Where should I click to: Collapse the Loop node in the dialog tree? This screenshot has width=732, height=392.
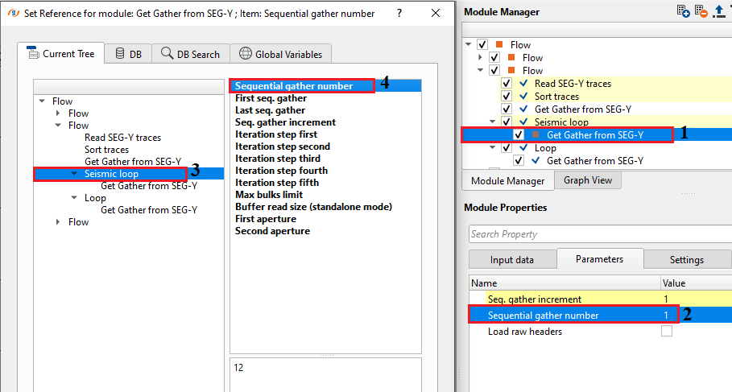tap(74, 198)
